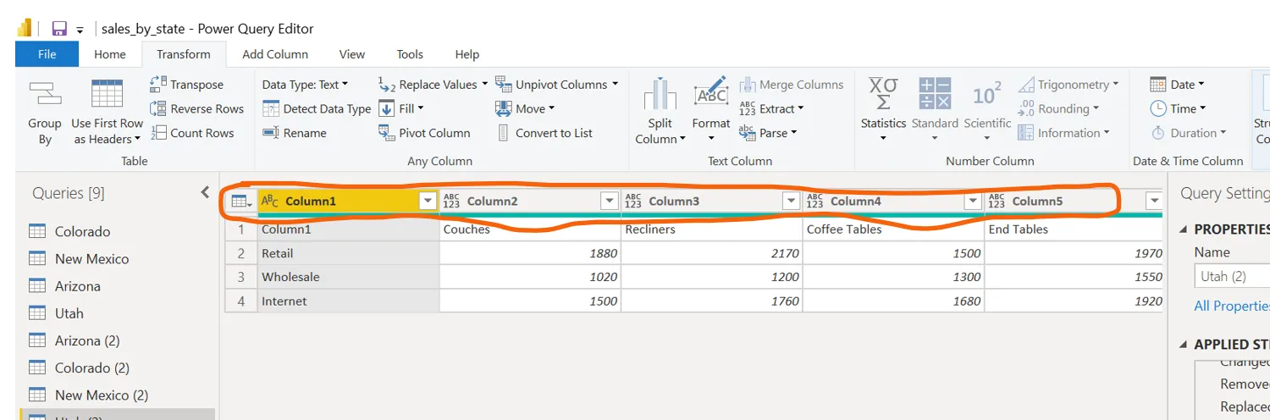Click the Count Rows icon
1270x420 pixels.
pos(158,133)
